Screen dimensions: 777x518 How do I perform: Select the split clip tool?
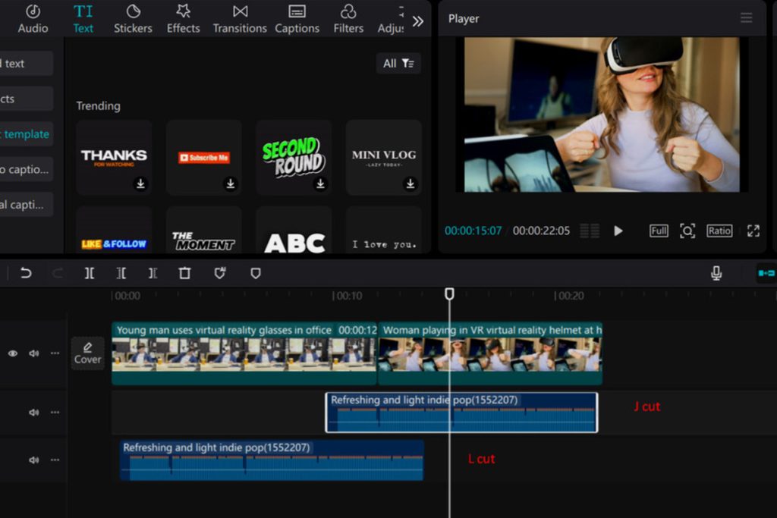[x=90, y=273]
